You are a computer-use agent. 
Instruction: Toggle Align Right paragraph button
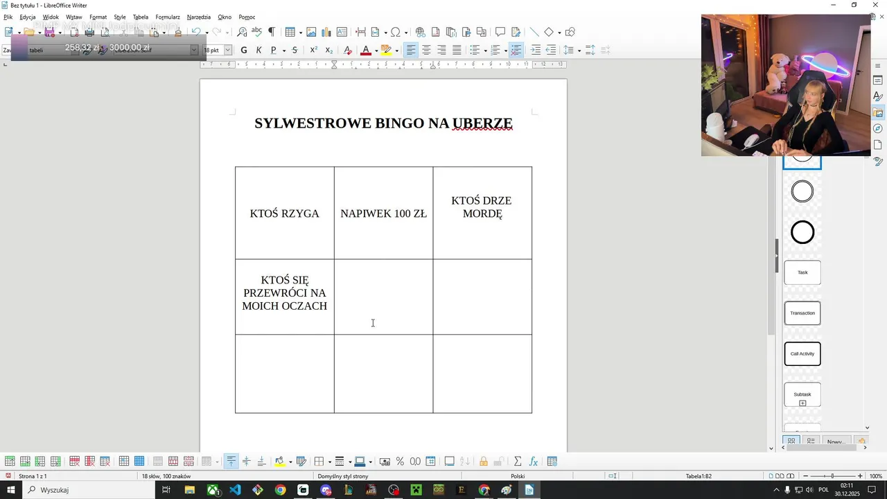[x=441, y=50]
